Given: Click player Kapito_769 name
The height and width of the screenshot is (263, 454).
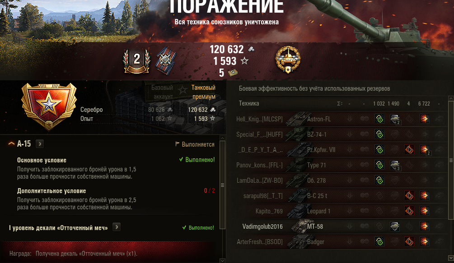Looking at the screenshot, I should 269,211.
